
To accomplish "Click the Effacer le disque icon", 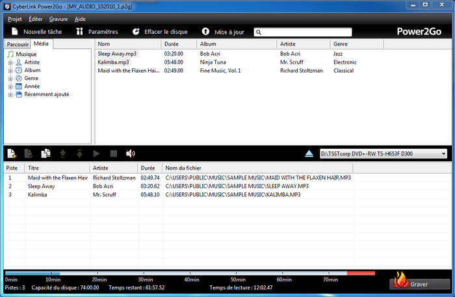I will (136, 31).
